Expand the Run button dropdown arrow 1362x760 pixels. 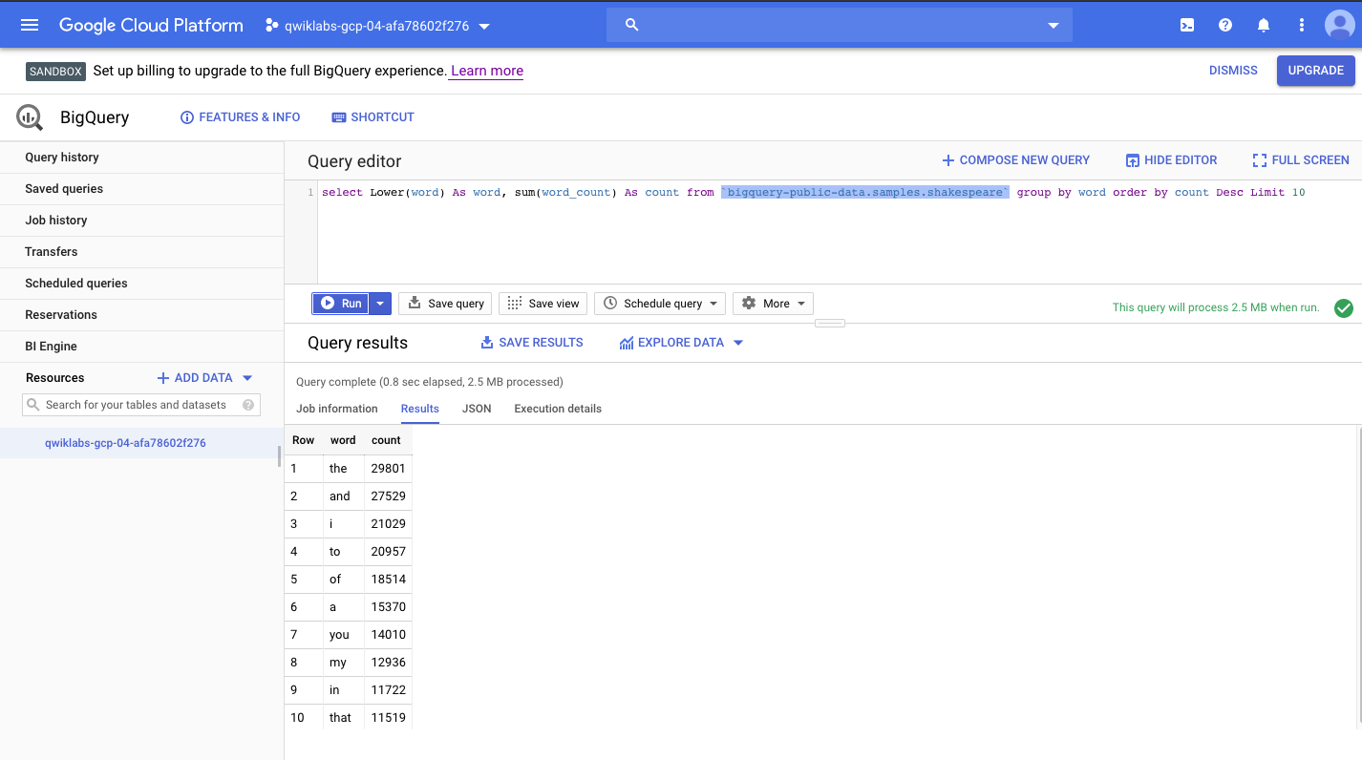coord(380,304)
